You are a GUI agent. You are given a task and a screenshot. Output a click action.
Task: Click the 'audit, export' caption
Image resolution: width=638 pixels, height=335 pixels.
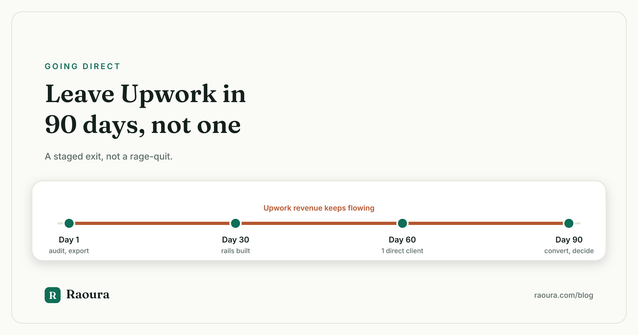click(x=69, y=251)
